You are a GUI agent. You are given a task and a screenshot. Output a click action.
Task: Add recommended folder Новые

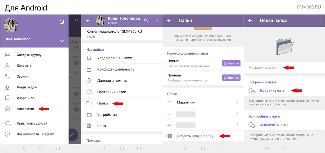click(231, 63)
